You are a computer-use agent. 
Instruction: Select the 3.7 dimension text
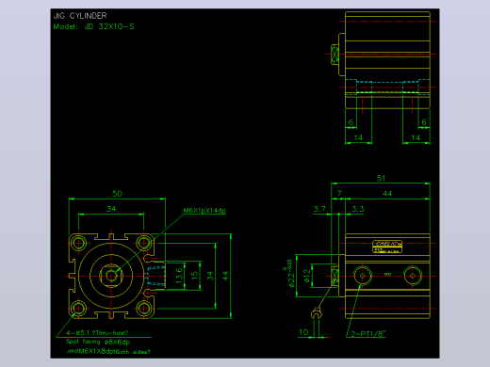tap(319, 209)
